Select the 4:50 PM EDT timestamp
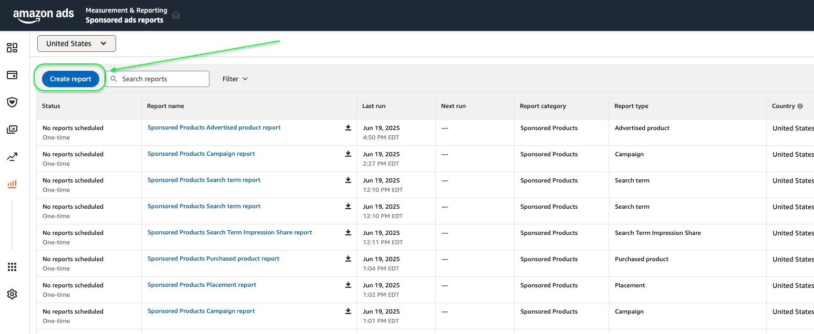814x334 pixels. (381, 137)
